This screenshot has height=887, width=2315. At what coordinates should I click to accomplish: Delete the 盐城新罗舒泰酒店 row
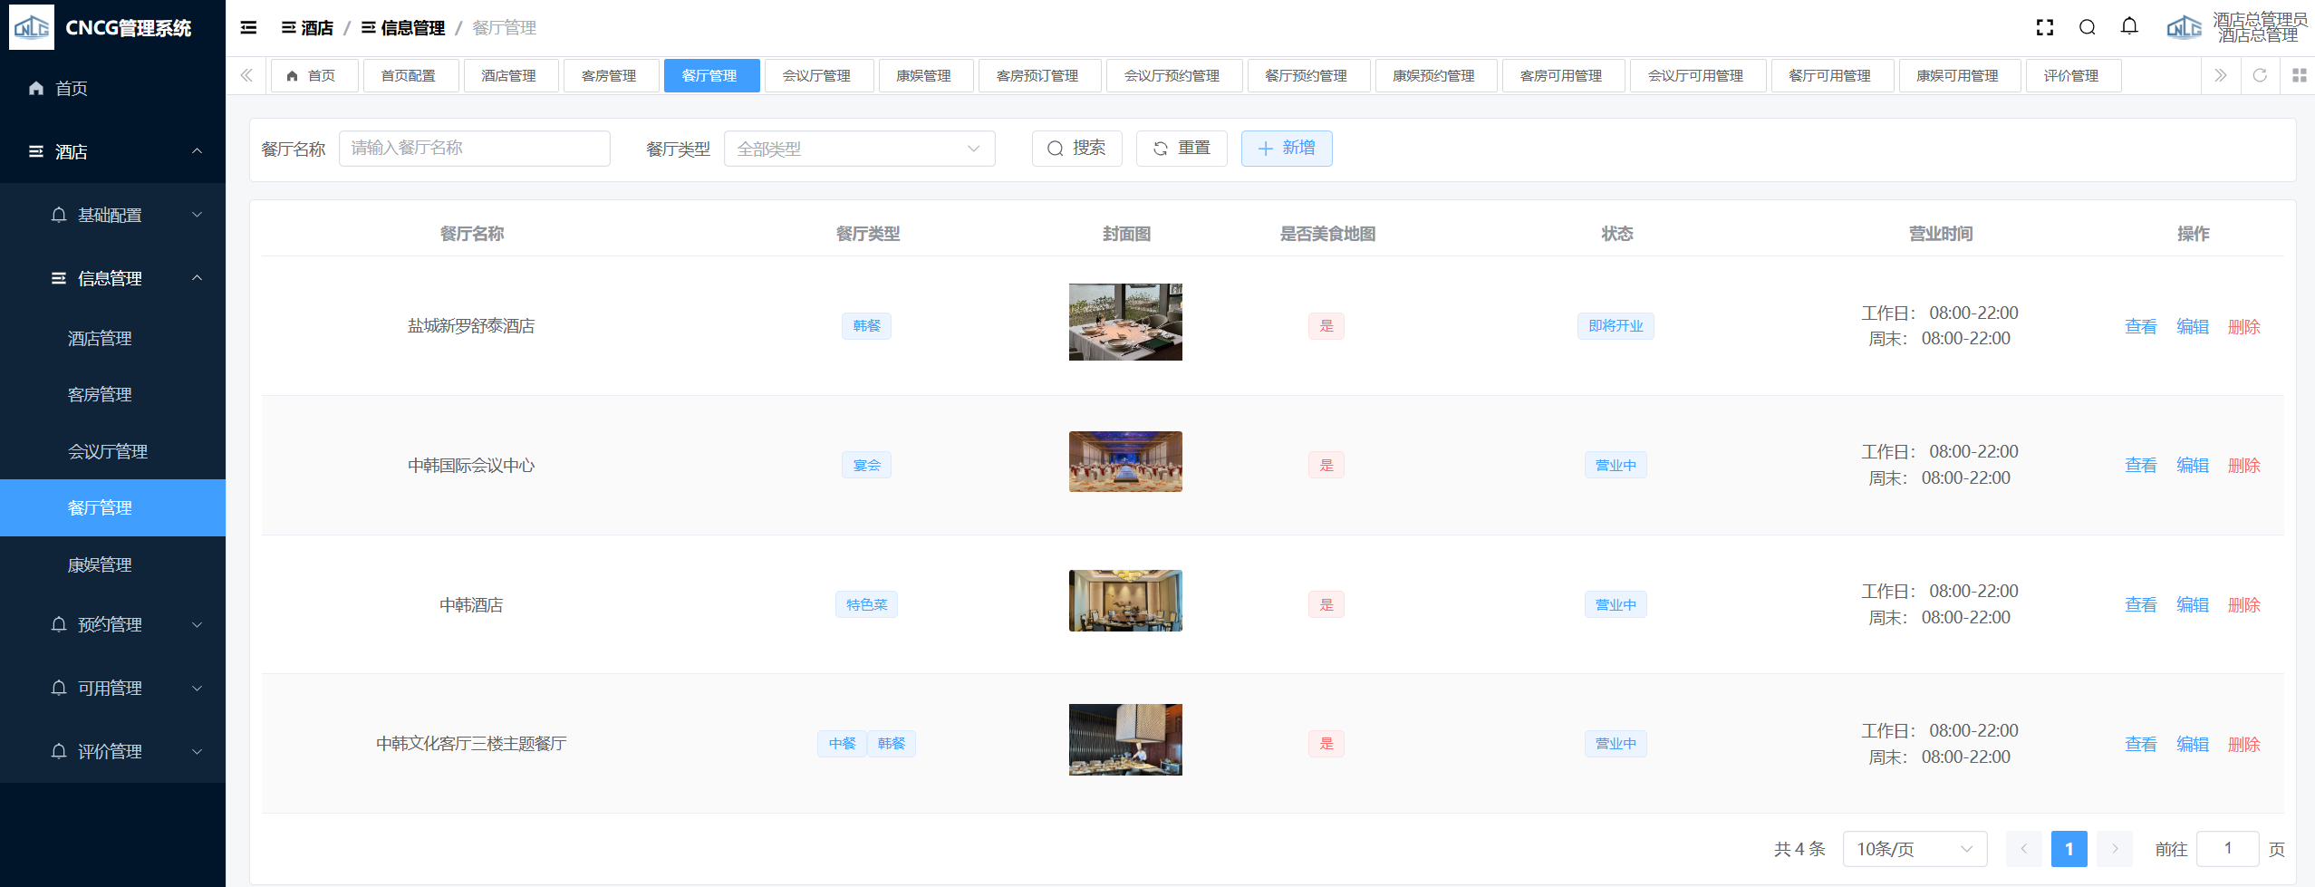pyautogui.click(x=2243, y=327)
